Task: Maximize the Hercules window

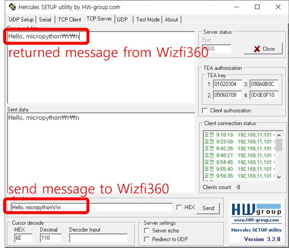Action: 257,7
